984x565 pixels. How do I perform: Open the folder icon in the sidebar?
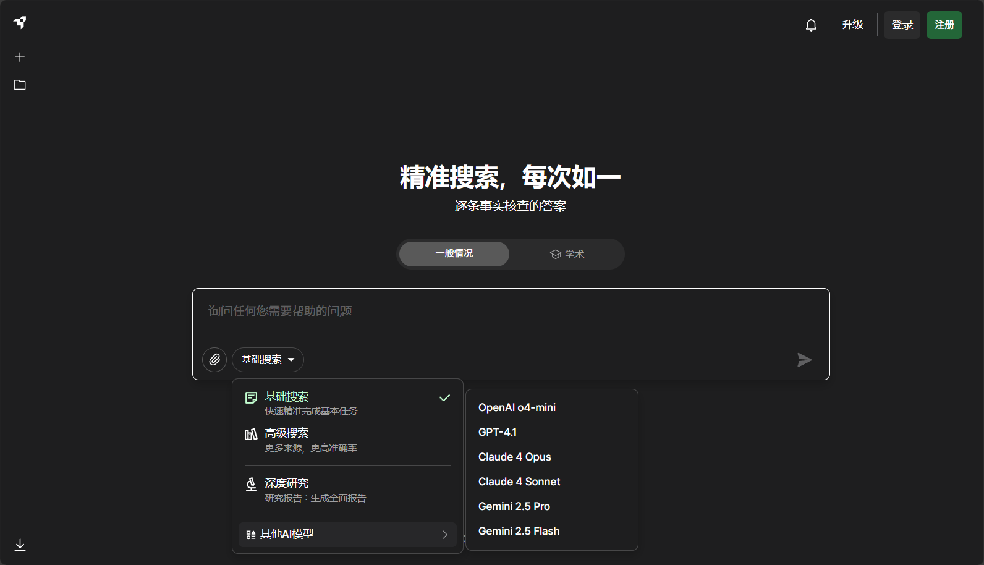20,85
